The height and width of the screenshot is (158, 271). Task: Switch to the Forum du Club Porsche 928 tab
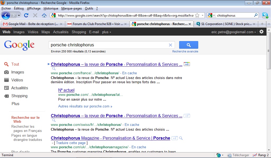pyautogui.click(x=97, y=24)
